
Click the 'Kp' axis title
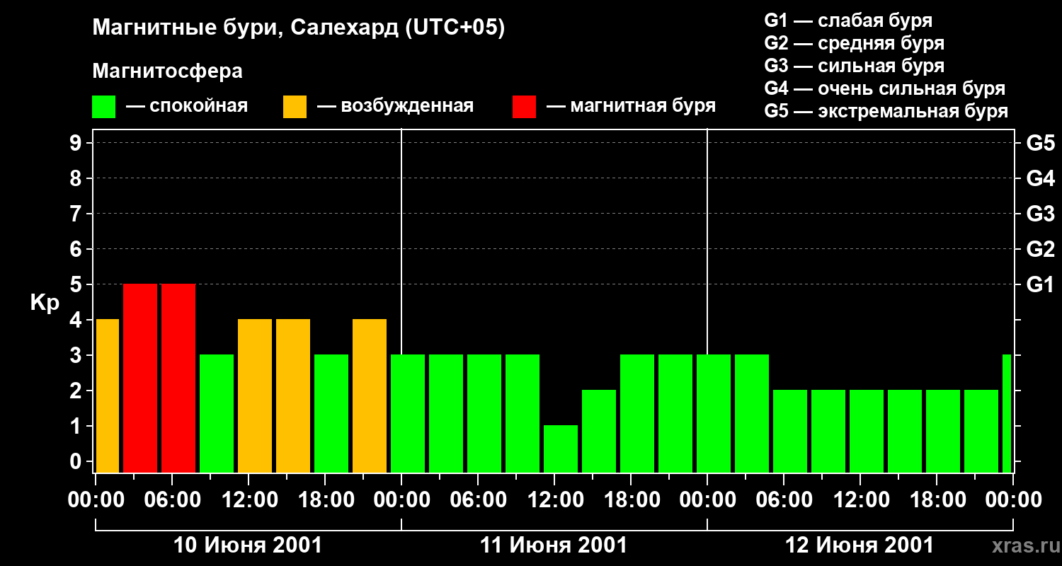(45, 303)
